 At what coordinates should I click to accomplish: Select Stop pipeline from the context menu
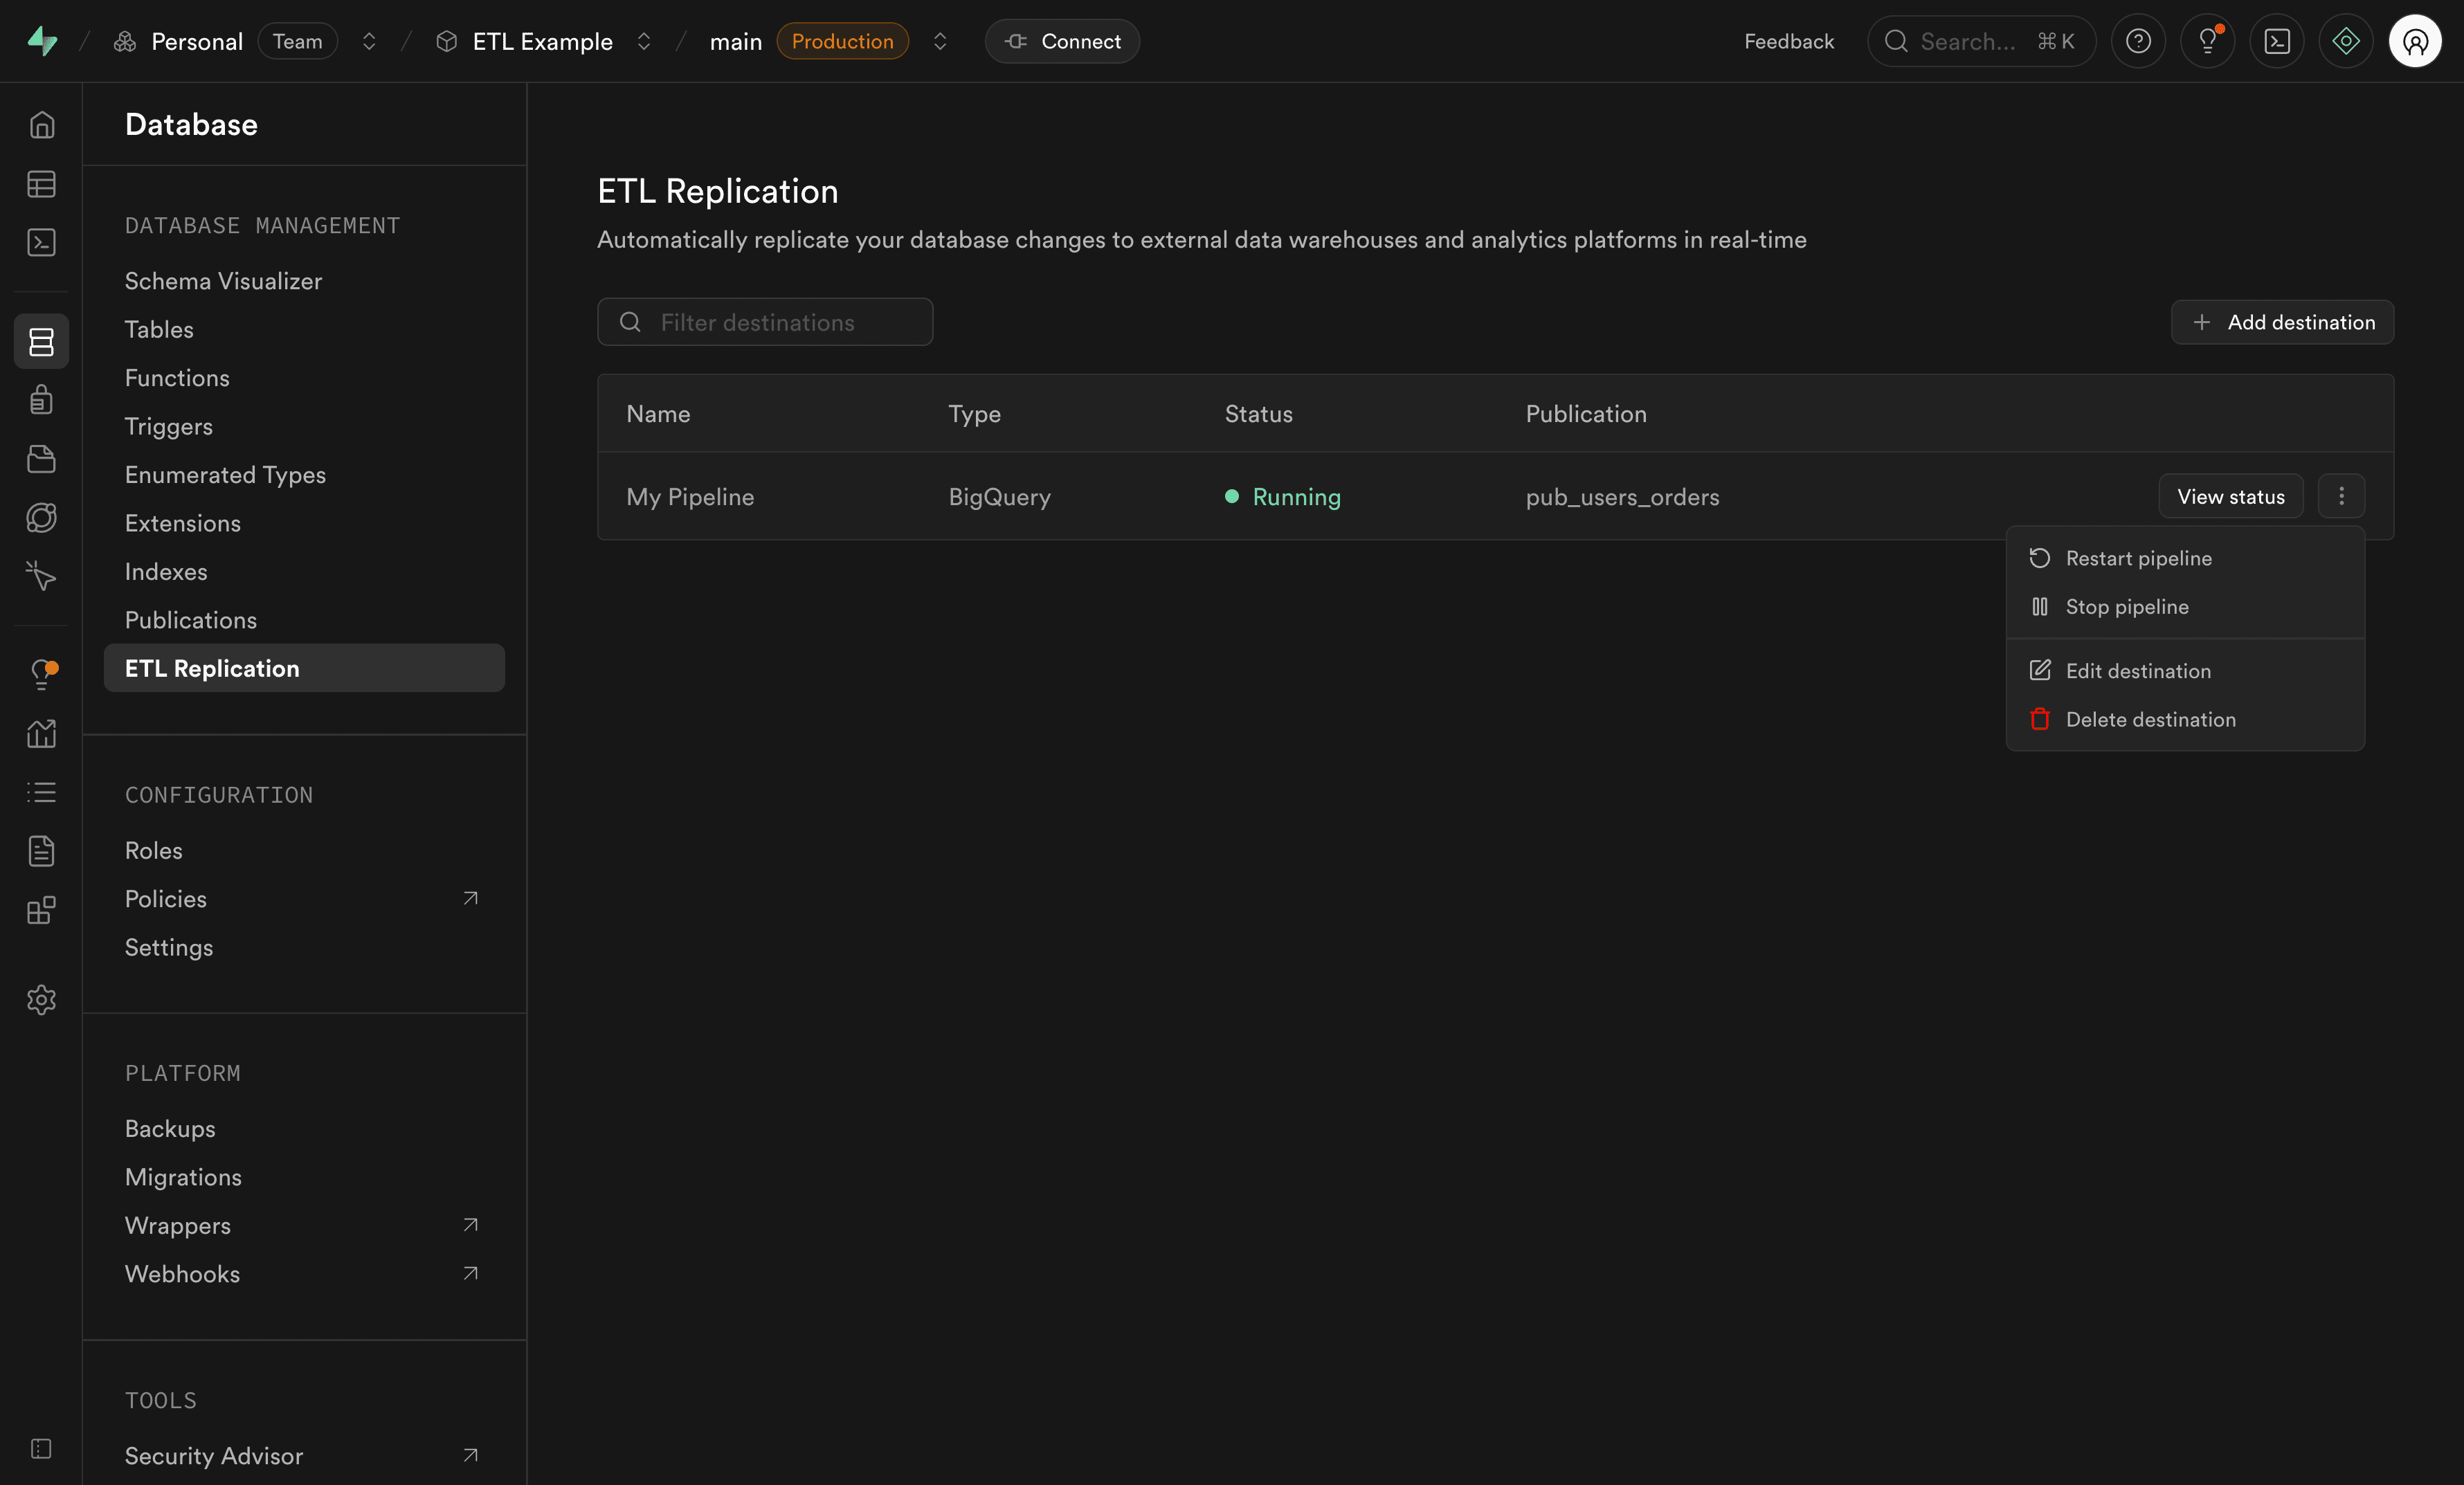click(x=2128, y=606)
